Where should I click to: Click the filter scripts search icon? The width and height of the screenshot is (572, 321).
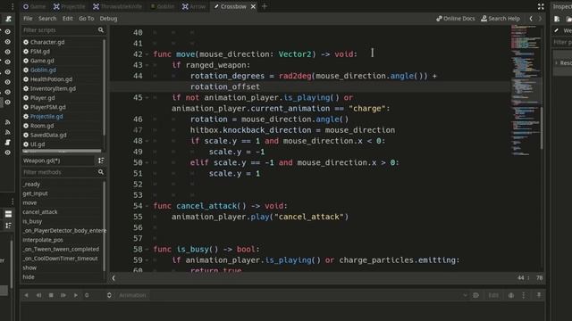[x=101, y=29]
